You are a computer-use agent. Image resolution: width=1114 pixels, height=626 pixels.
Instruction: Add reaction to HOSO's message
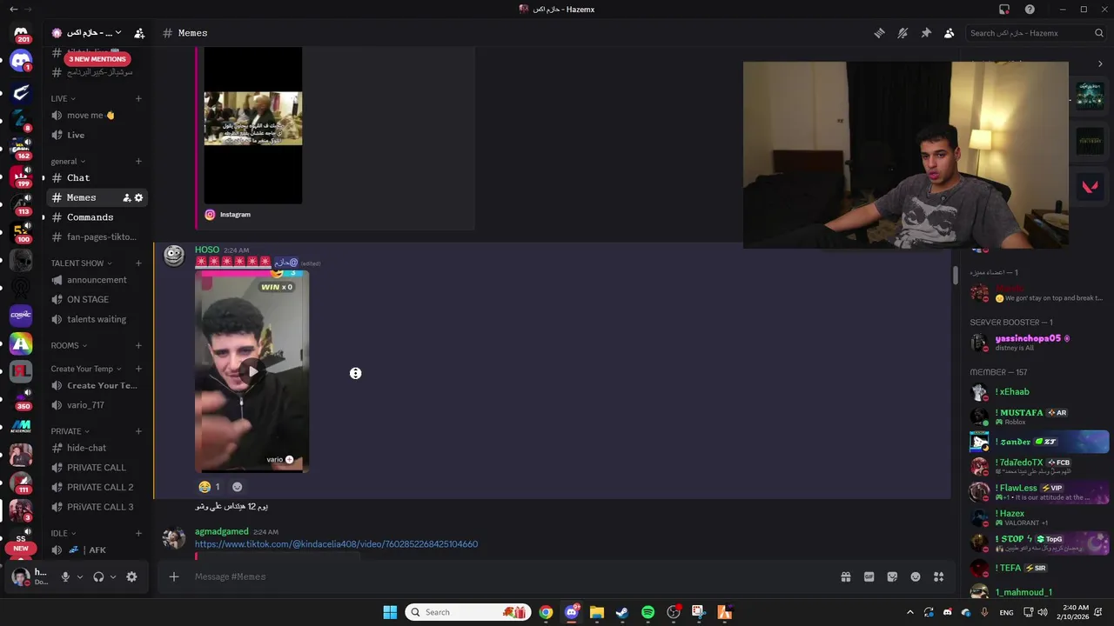pyautogui.click(x=237, y=487)
